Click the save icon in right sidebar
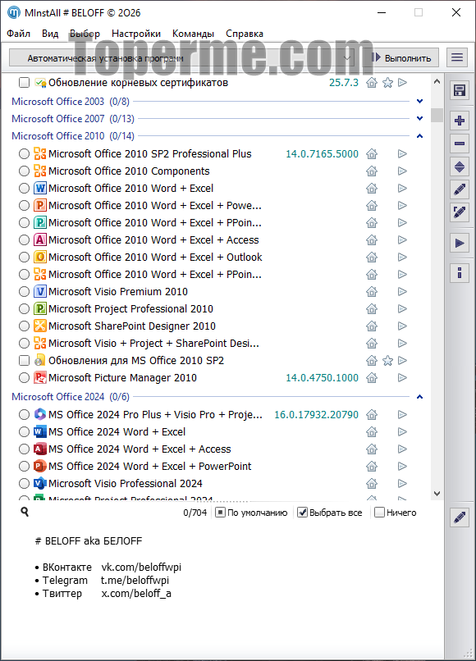The height and width of the screenshot is (661, 476). tap(459, 90)
